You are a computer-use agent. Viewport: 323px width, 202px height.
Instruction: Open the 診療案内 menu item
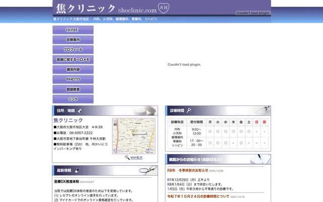pyautogui.click(x=73, y=39)
